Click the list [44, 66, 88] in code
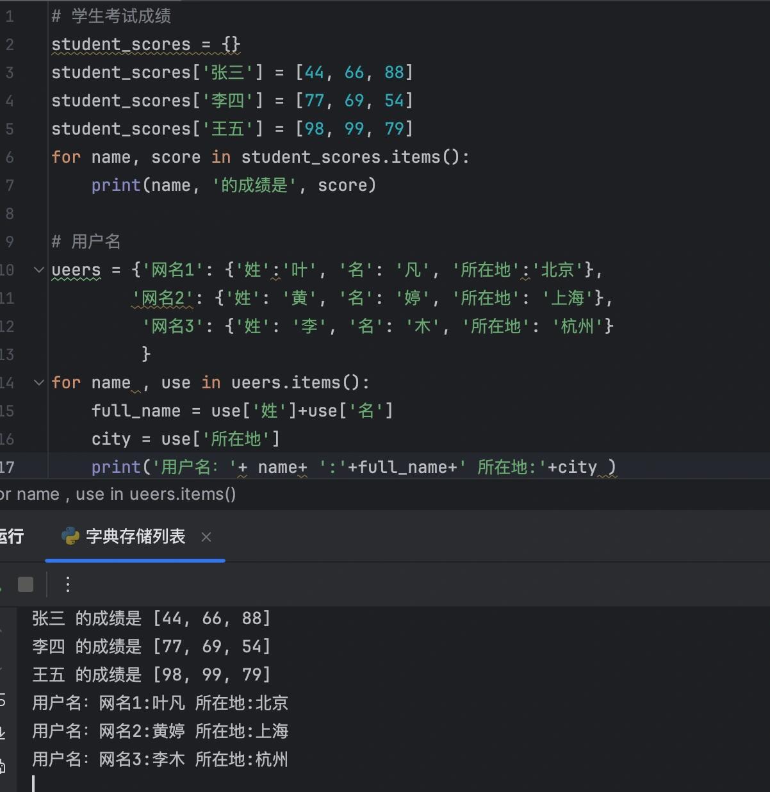This screenshot has width=770, height=792. [x=354, y=72]
